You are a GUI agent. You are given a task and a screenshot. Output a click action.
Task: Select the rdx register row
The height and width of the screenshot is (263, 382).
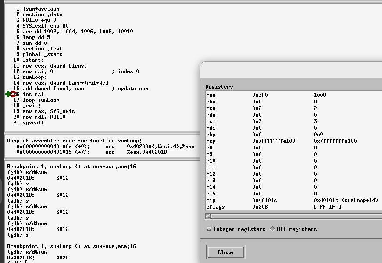[293, 115]
